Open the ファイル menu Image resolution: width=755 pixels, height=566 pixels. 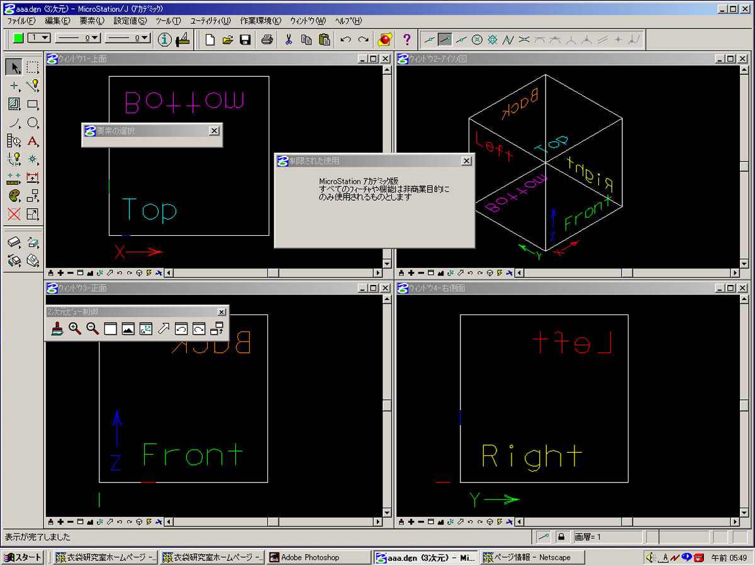[x=21, y=21]
